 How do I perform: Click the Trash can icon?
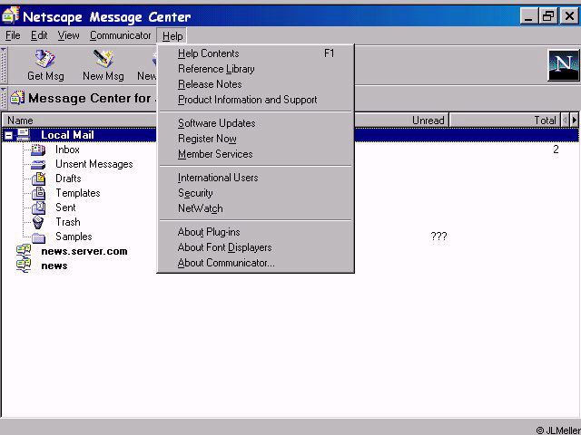click(38, 222)
